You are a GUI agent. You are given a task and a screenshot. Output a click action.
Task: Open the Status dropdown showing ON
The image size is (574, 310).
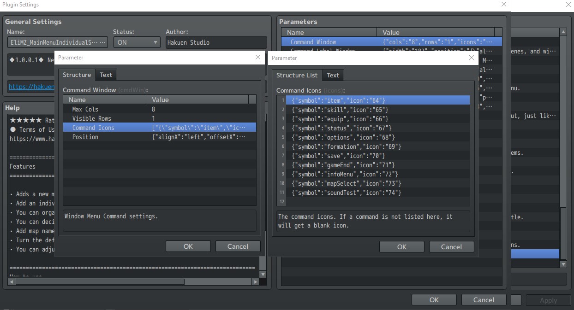pyautogui.click(x=137, y=42)
